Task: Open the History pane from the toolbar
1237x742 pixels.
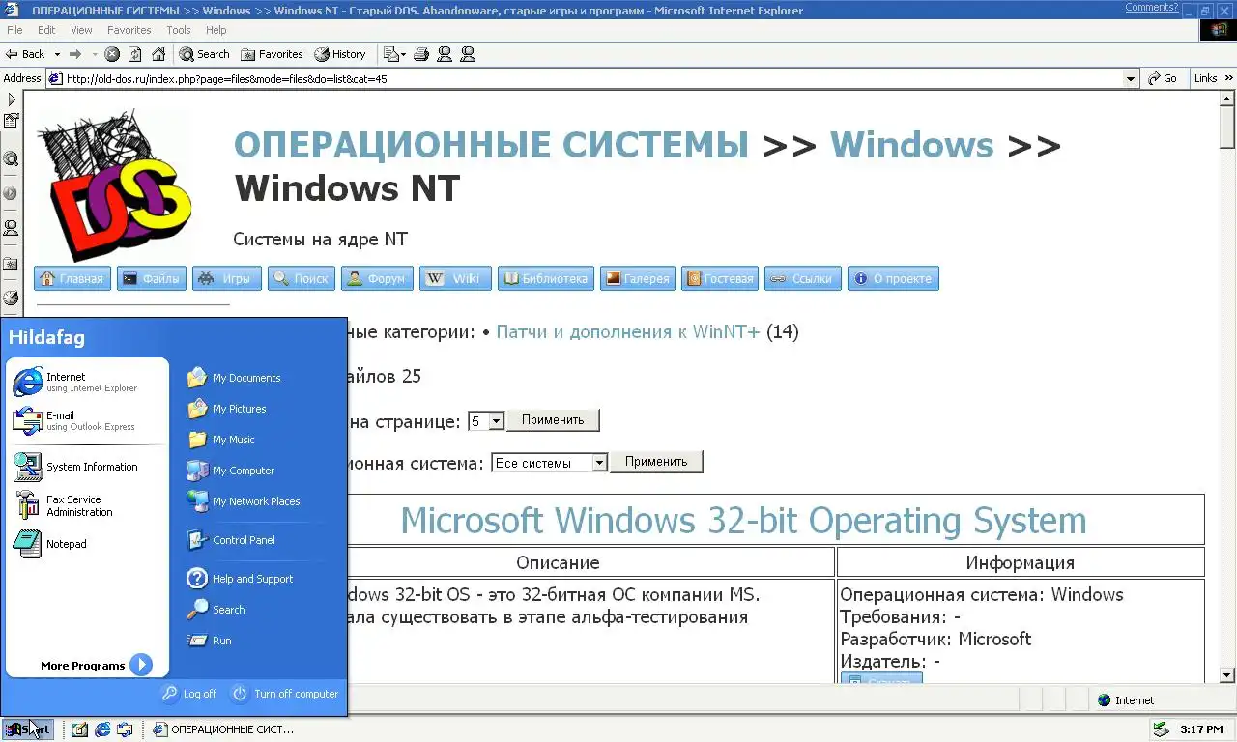Action: (340, 54)
